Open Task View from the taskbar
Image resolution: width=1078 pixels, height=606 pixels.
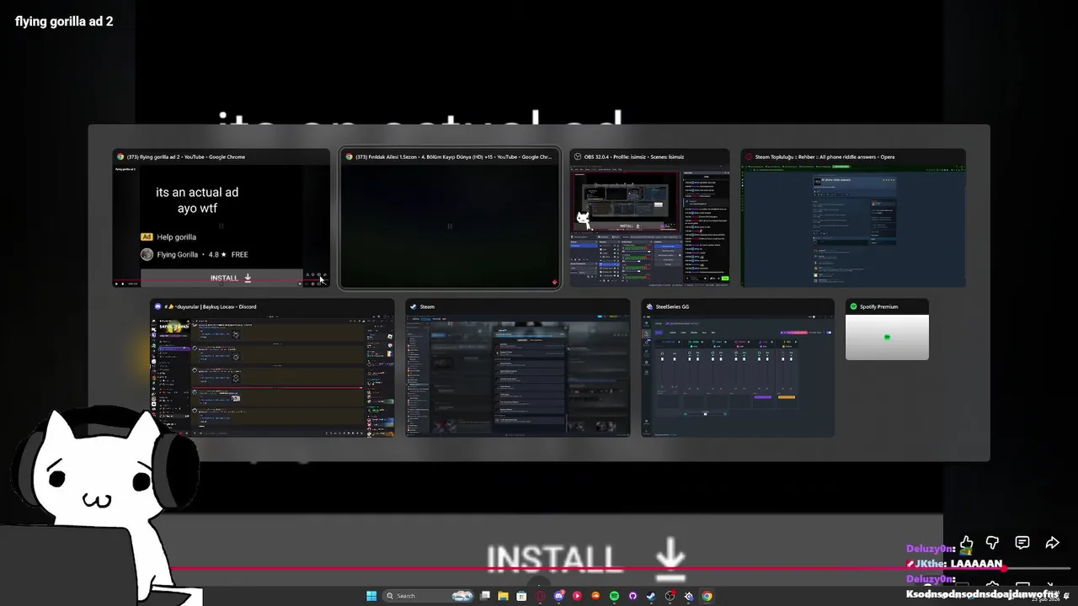click(x=485, y=596)
